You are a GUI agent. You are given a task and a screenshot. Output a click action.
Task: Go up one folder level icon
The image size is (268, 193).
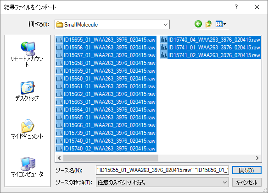pyautogui.click(x=208, y=24)
